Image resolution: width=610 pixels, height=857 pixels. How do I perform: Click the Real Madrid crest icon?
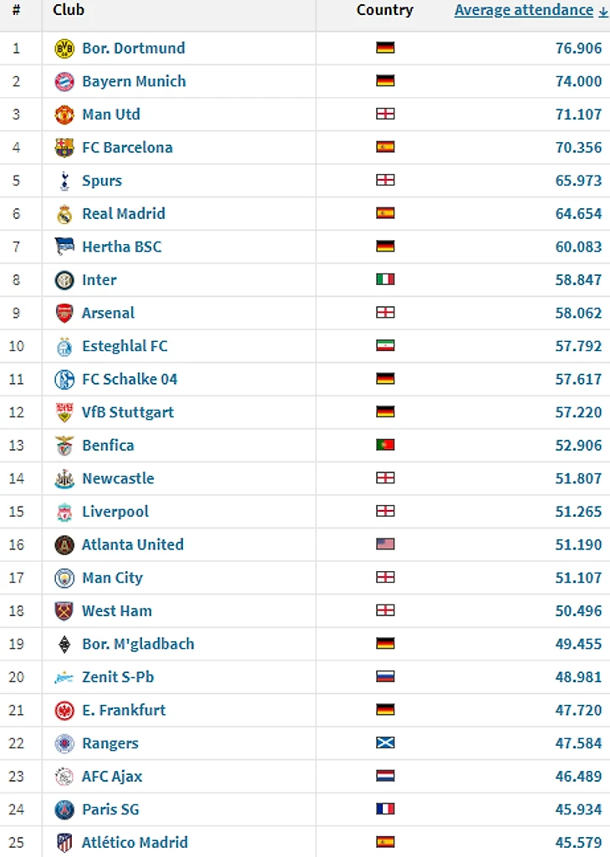(x=64, y=214)
